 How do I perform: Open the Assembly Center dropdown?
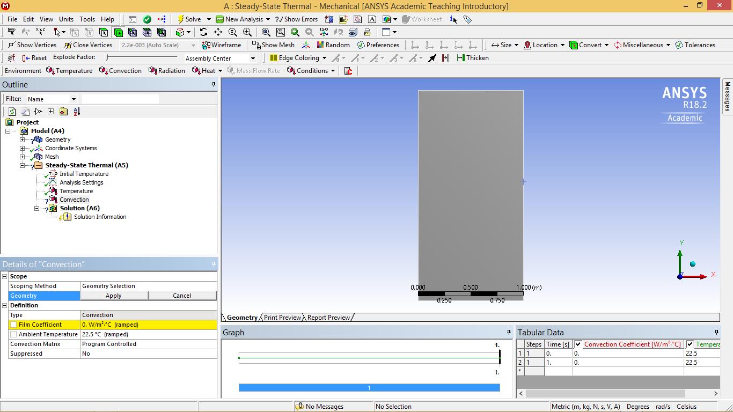(x=253, y=58)
